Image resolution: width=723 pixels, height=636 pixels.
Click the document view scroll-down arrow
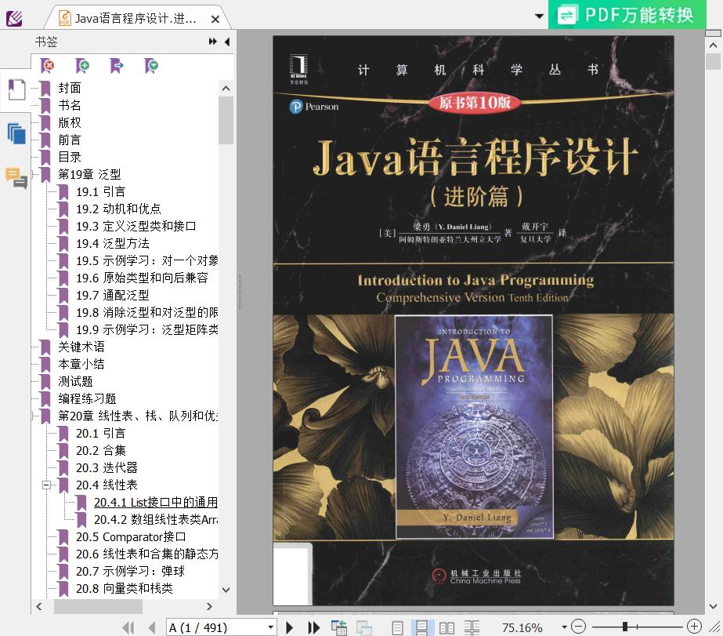(713, 606)
